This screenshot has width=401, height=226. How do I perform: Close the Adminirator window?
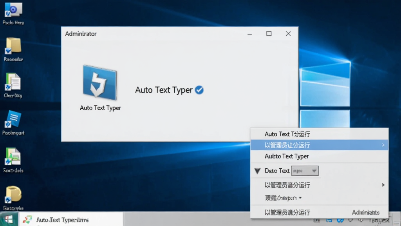click(288, 34)
